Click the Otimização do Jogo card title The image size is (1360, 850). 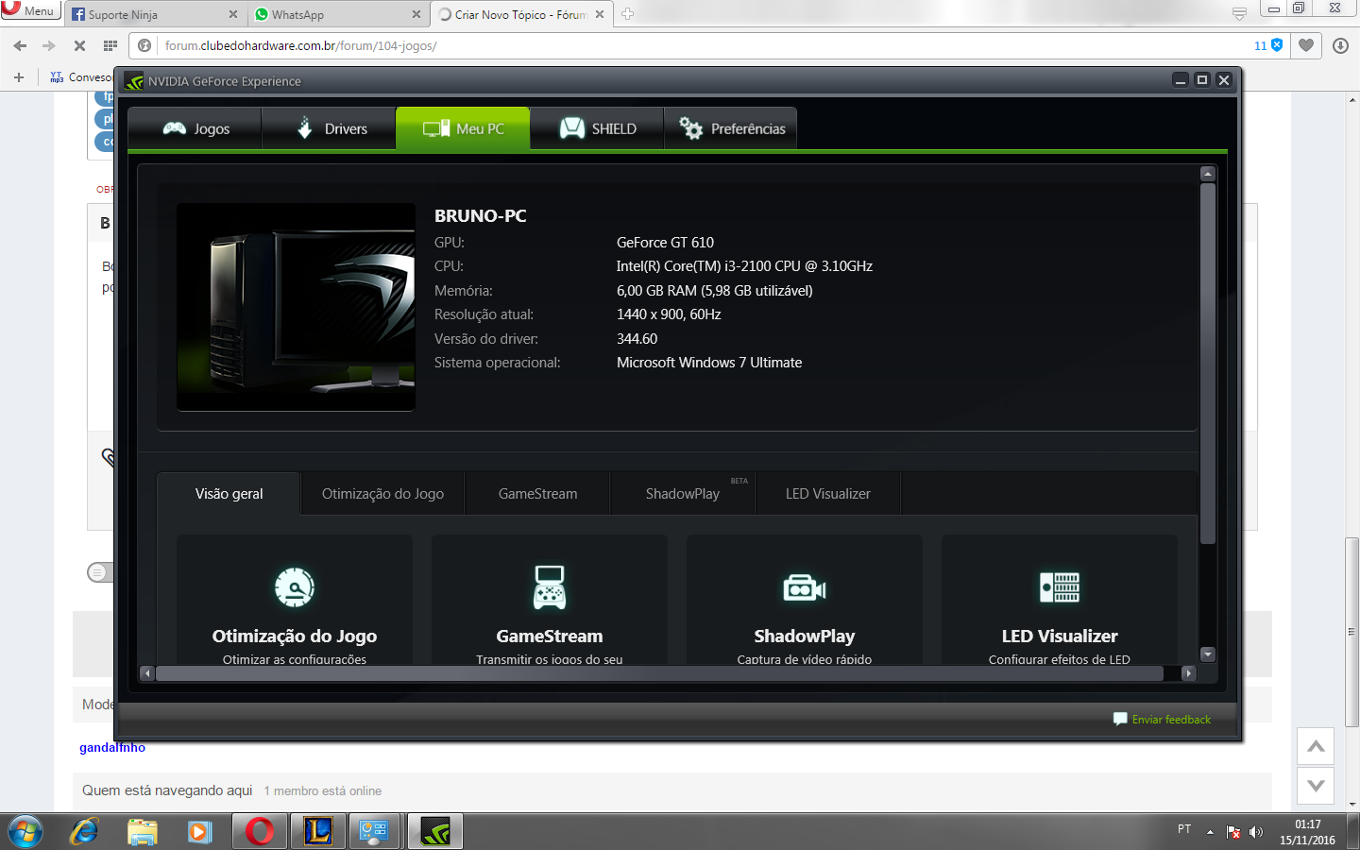(x=295, y=636)
